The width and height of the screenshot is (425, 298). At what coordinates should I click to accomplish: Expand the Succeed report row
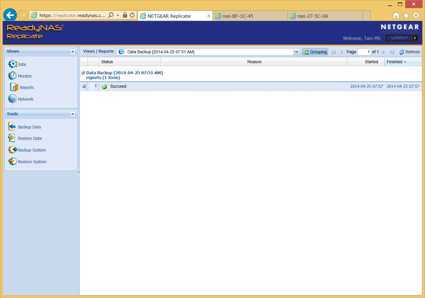84,86
